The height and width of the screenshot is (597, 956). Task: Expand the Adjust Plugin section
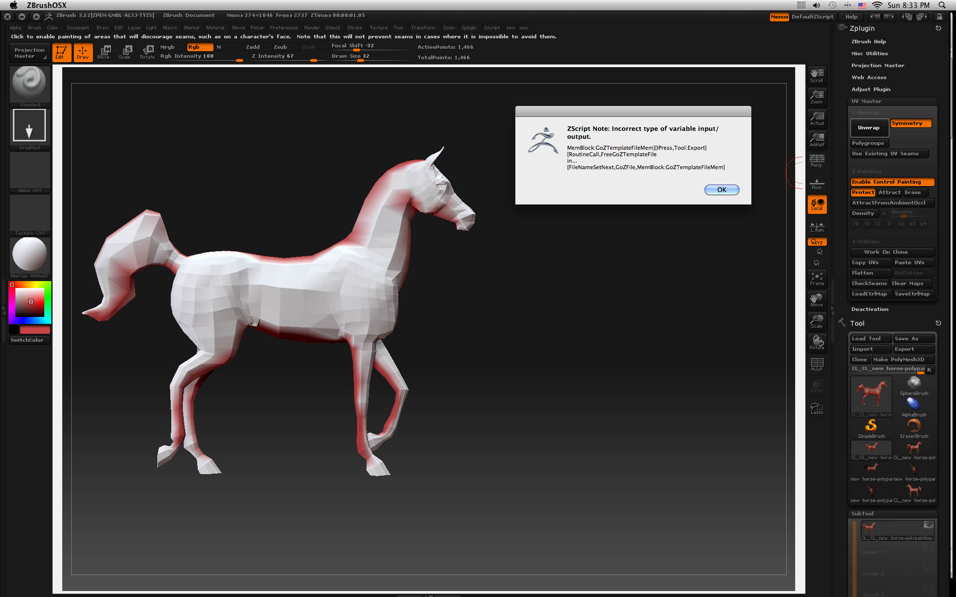pos(871,90)
